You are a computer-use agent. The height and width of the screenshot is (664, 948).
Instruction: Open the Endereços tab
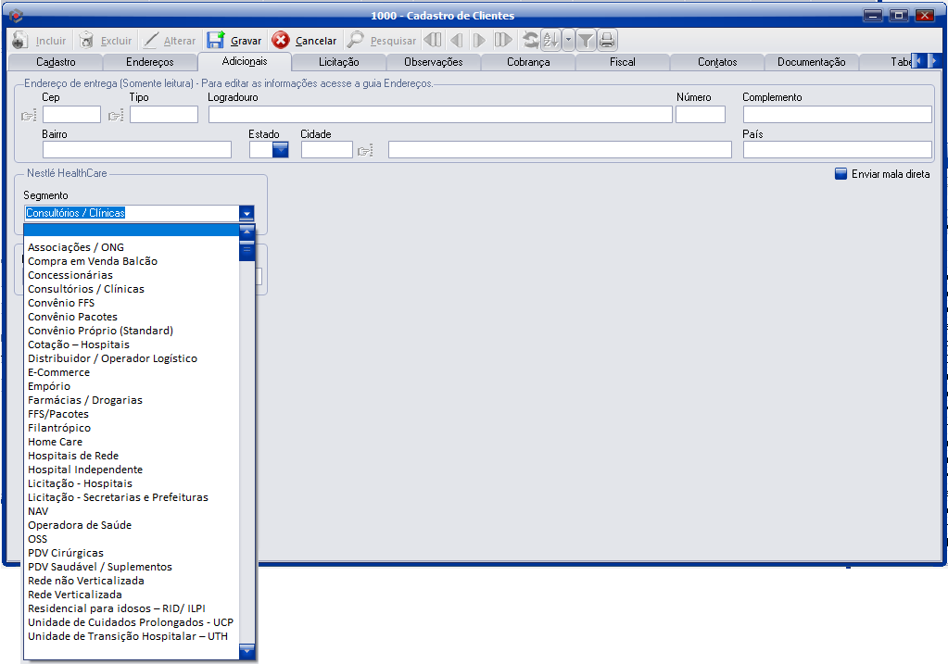[x=150, y=62]
